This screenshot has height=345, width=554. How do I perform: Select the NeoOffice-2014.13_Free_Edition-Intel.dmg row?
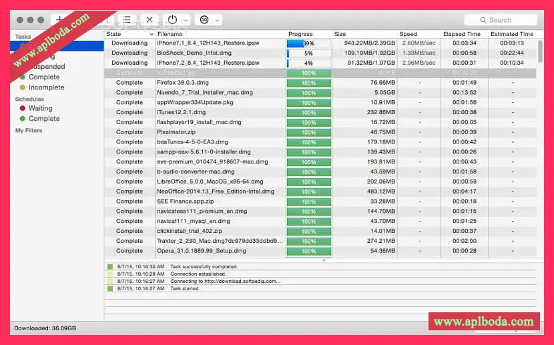click(x=320, y=192)
